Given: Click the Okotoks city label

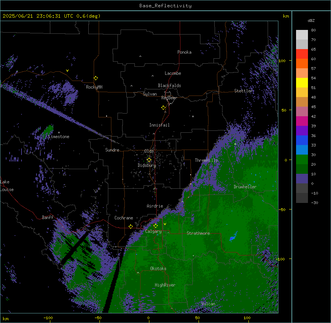Looking at the screenshot, I should tap(158, 269).
